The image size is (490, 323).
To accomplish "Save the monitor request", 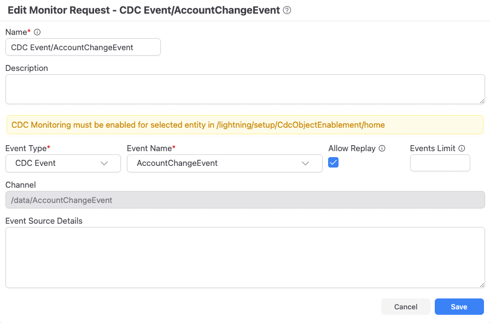I will tap(459, 307).
